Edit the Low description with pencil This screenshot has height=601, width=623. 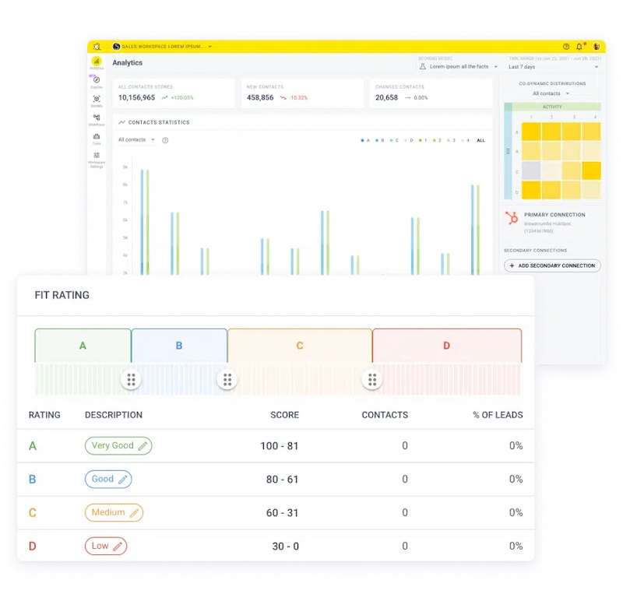[x=118, y=547]
